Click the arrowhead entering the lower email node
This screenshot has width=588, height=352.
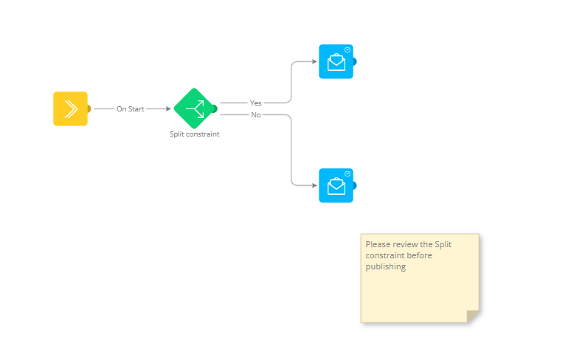[x=314, y=185]
